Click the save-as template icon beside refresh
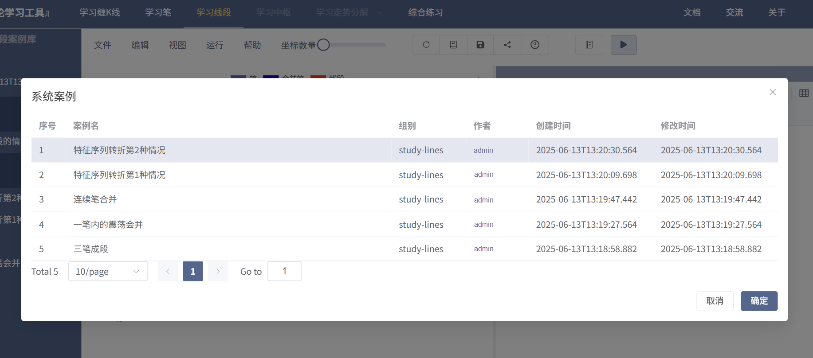 [453, 45]
